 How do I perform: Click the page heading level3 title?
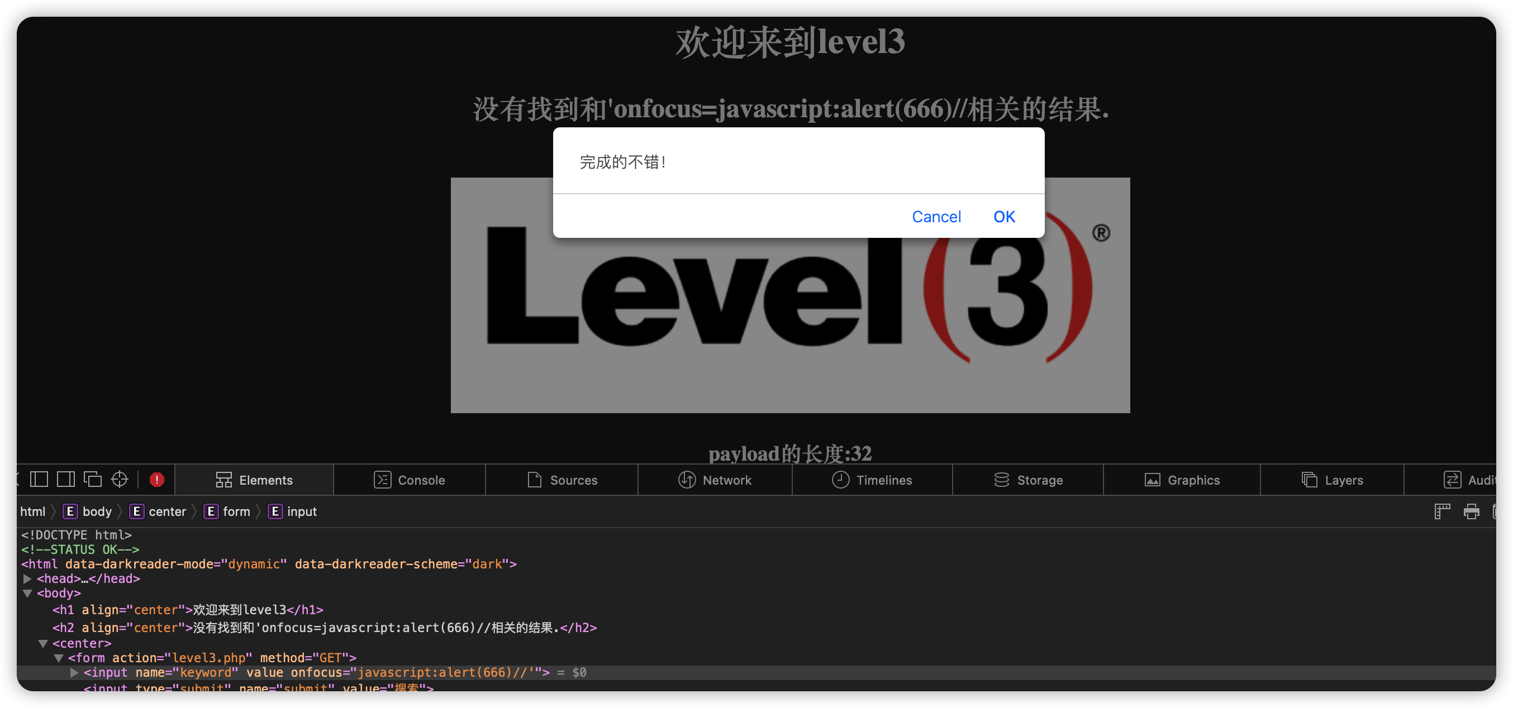coord(790,42)
